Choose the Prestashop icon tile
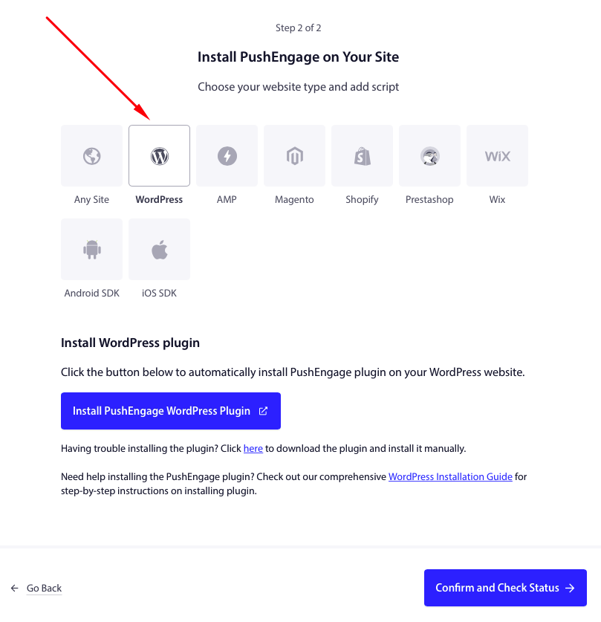The width and height of the screenshot is (601, 622). point(429,156)
